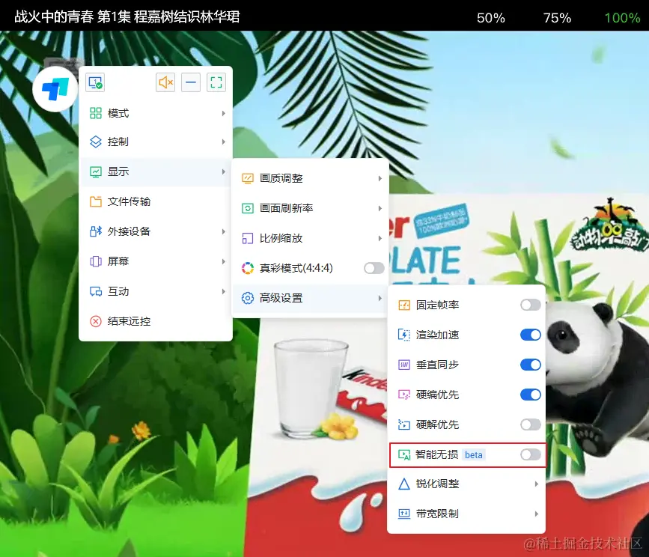Click the 外接设备 bluetooth icon

96,231
